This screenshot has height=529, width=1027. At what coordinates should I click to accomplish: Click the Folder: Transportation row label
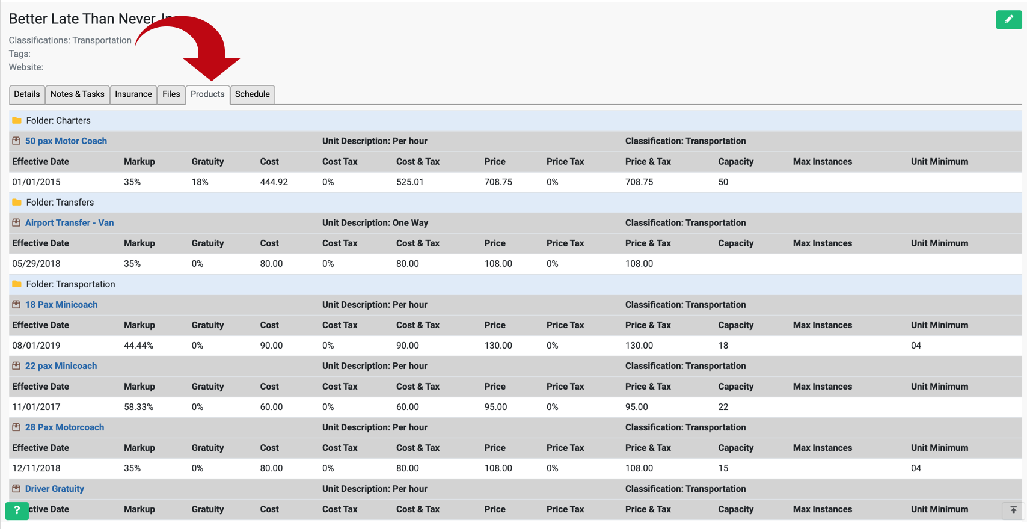(x=70, y=284)
